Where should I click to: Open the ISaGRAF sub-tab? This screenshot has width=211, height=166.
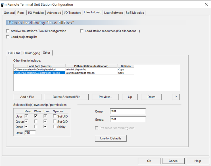point(14,53)
